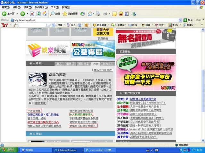The image size is (205, 153).
Task: Open link 色情公寓拾壹、姬八的誕生
Action: click(x=43, y=115)
